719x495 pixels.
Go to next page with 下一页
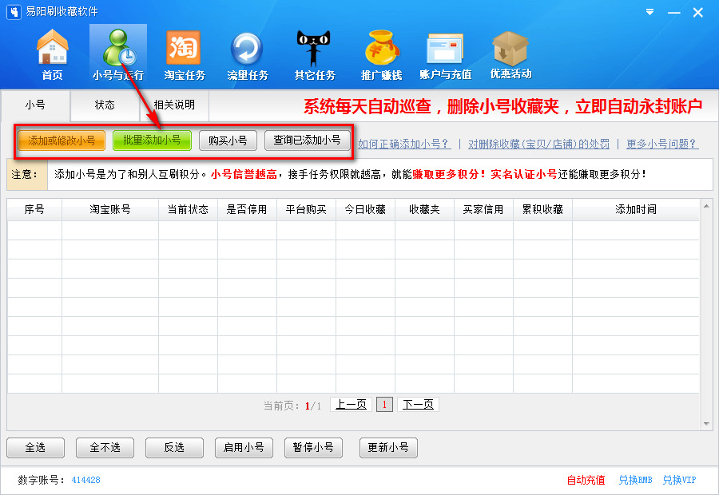(418, 404)
